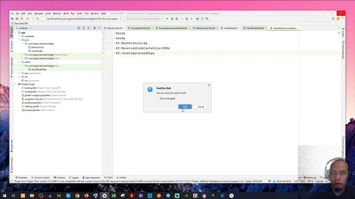Click the Select Opened File target icon

tap(79, 28)
